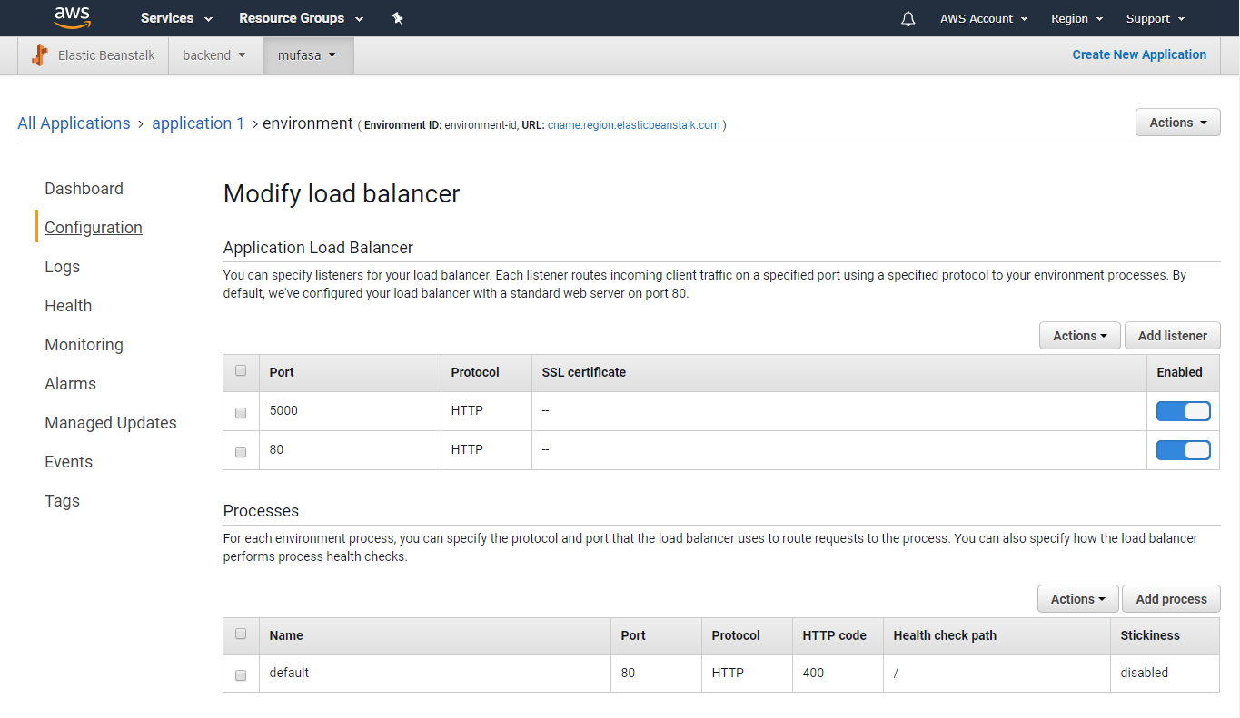Click the Add process button
Image resolution: width=1240 pixels, height=718 pixels.
click(x=1171, y=598)
